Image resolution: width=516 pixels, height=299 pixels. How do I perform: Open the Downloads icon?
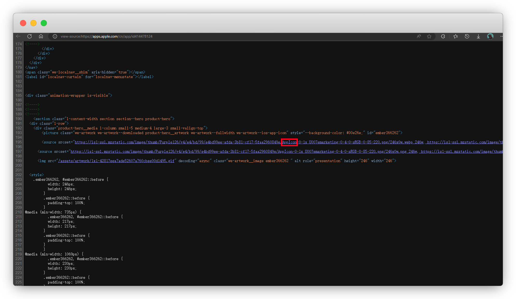point(478,36)
